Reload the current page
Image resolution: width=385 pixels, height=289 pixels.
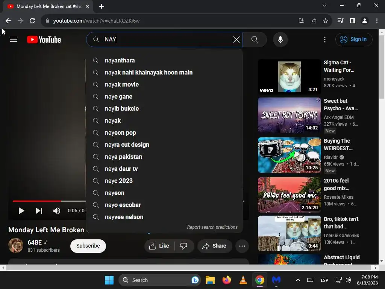tap(32, 21)
